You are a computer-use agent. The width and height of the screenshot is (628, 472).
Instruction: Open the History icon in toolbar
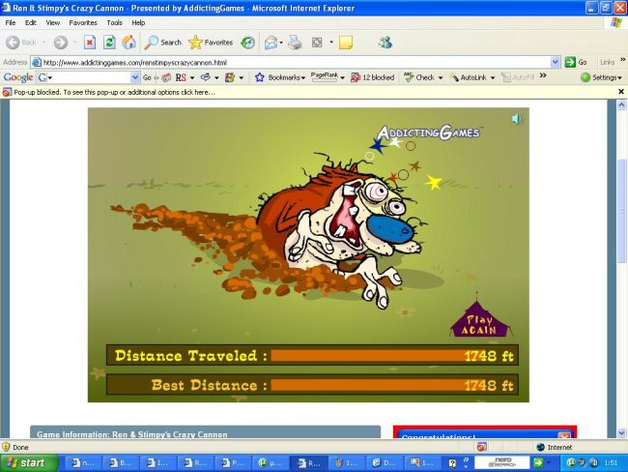247,43
